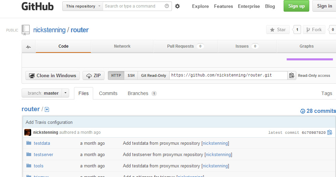
Task: Open the This repository search scope dropdown
Action: 83,6
